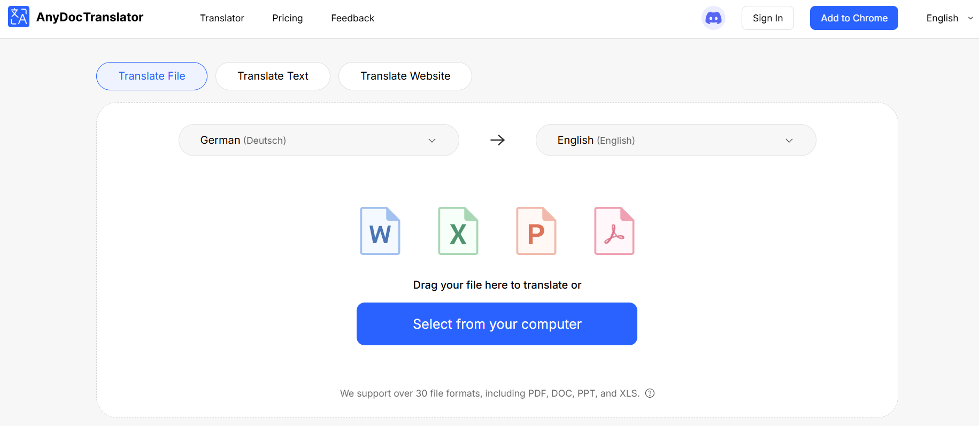Switch to Translate Website tab
This screenshot has height=426, width=979.
tap(405, 76)
